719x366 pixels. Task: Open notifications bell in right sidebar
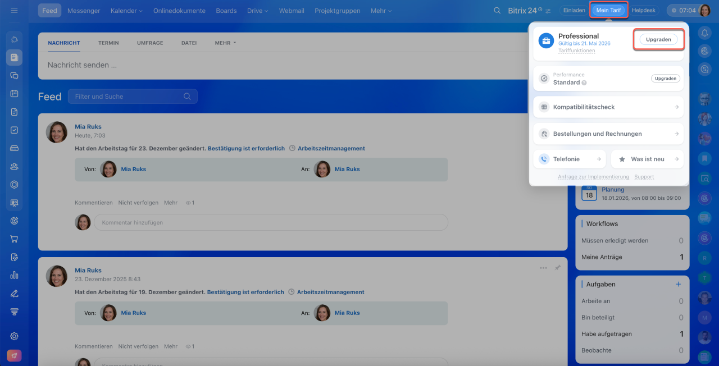point(704,33)
